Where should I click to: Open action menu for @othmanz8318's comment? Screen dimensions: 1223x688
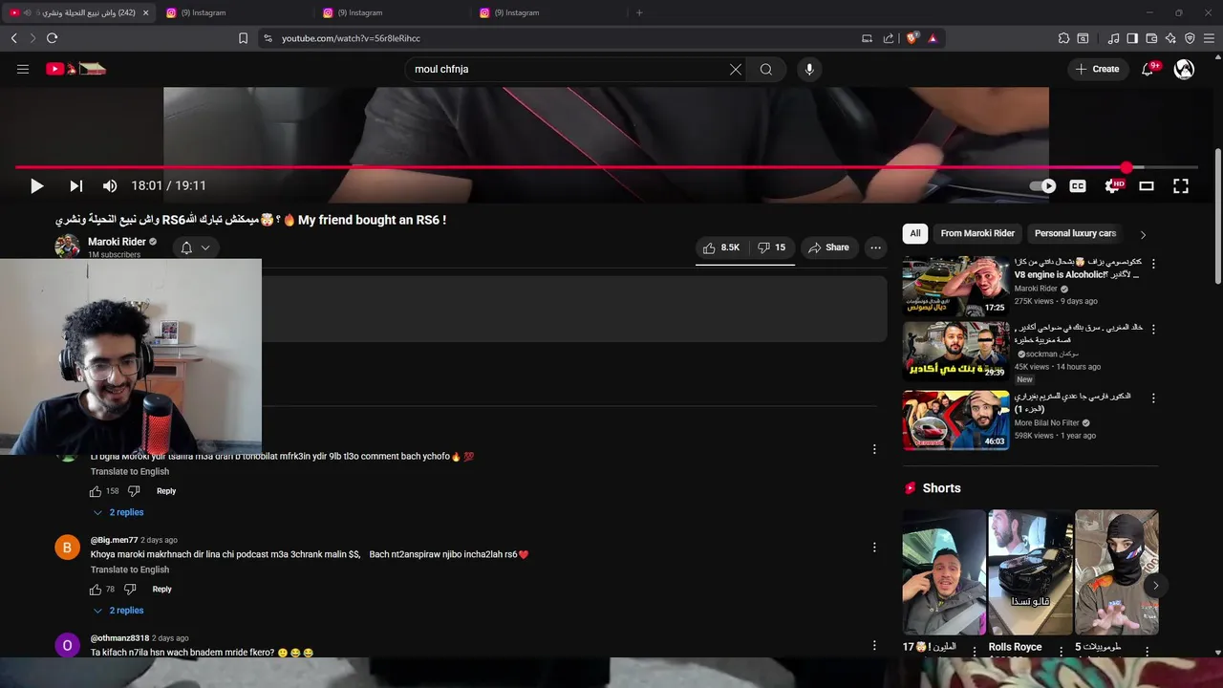click(873, 646)
